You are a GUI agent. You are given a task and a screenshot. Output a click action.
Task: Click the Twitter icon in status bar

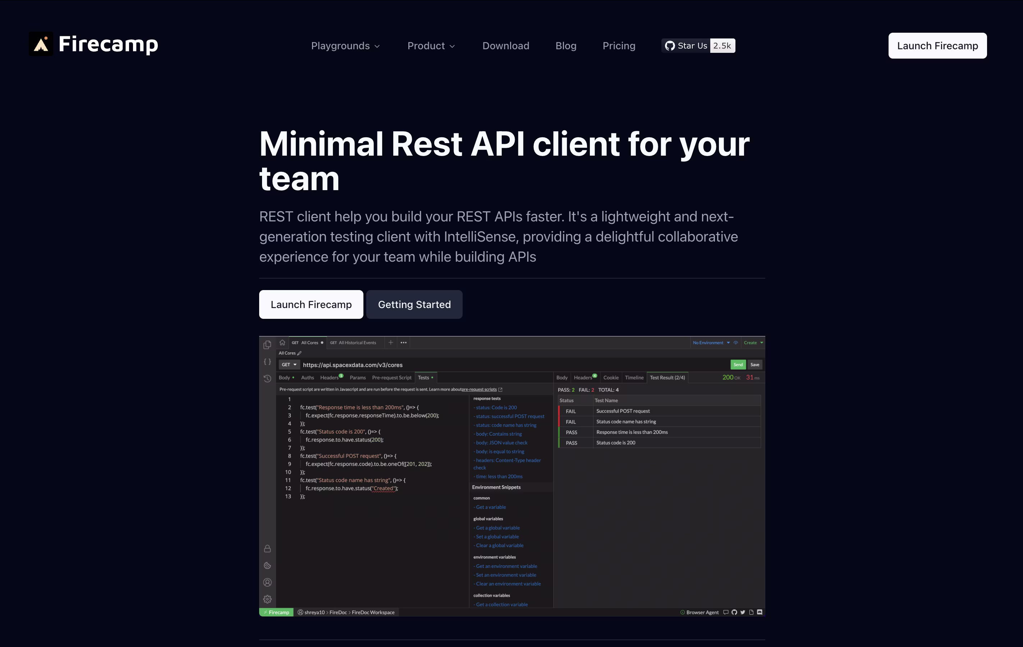(743, 612)
